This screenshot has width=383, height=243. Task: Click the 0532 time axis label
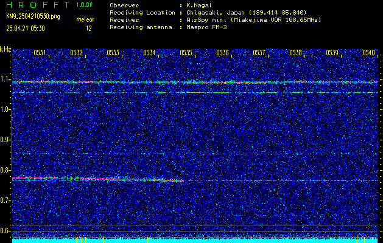pos(76,53)
